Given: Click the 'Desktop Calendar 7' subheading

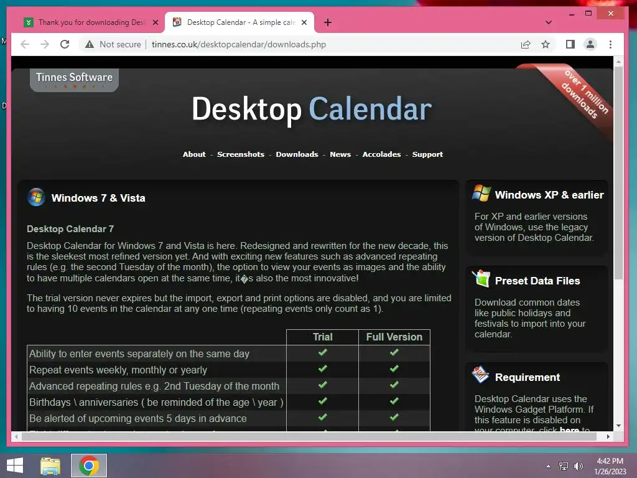Looking at the screenshot, I should tap(70, 229).
